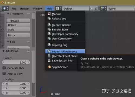Click the Report a Bug web icon
This screenshot has height=97, width=135.
49,45
